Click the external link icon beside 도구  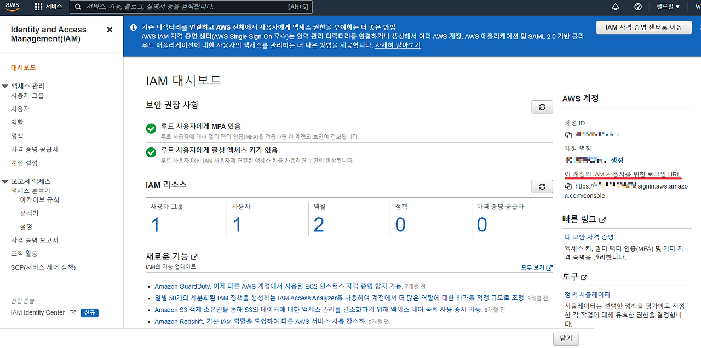tap(584, 278)
